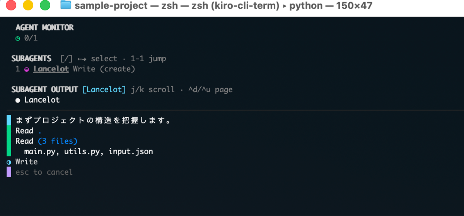This screenshot has width=464, height=216.
Task: Click the purple bar beside esc to cancel
Action: [x=9, y=172]
